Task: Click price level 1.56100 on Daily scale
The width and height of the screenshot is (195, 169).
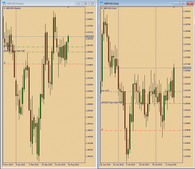Action: click(x=187, y=90)
